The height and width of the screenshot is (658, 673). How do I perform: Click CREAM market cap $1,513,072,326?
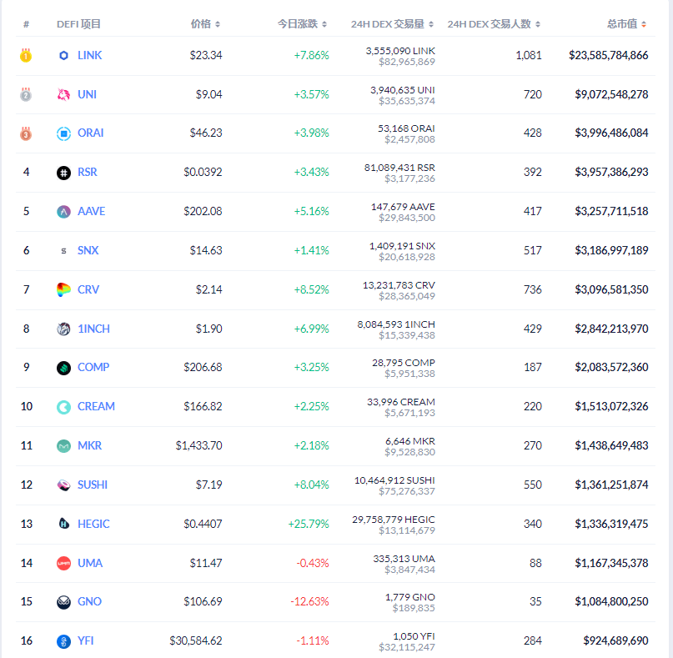(611, 406)
